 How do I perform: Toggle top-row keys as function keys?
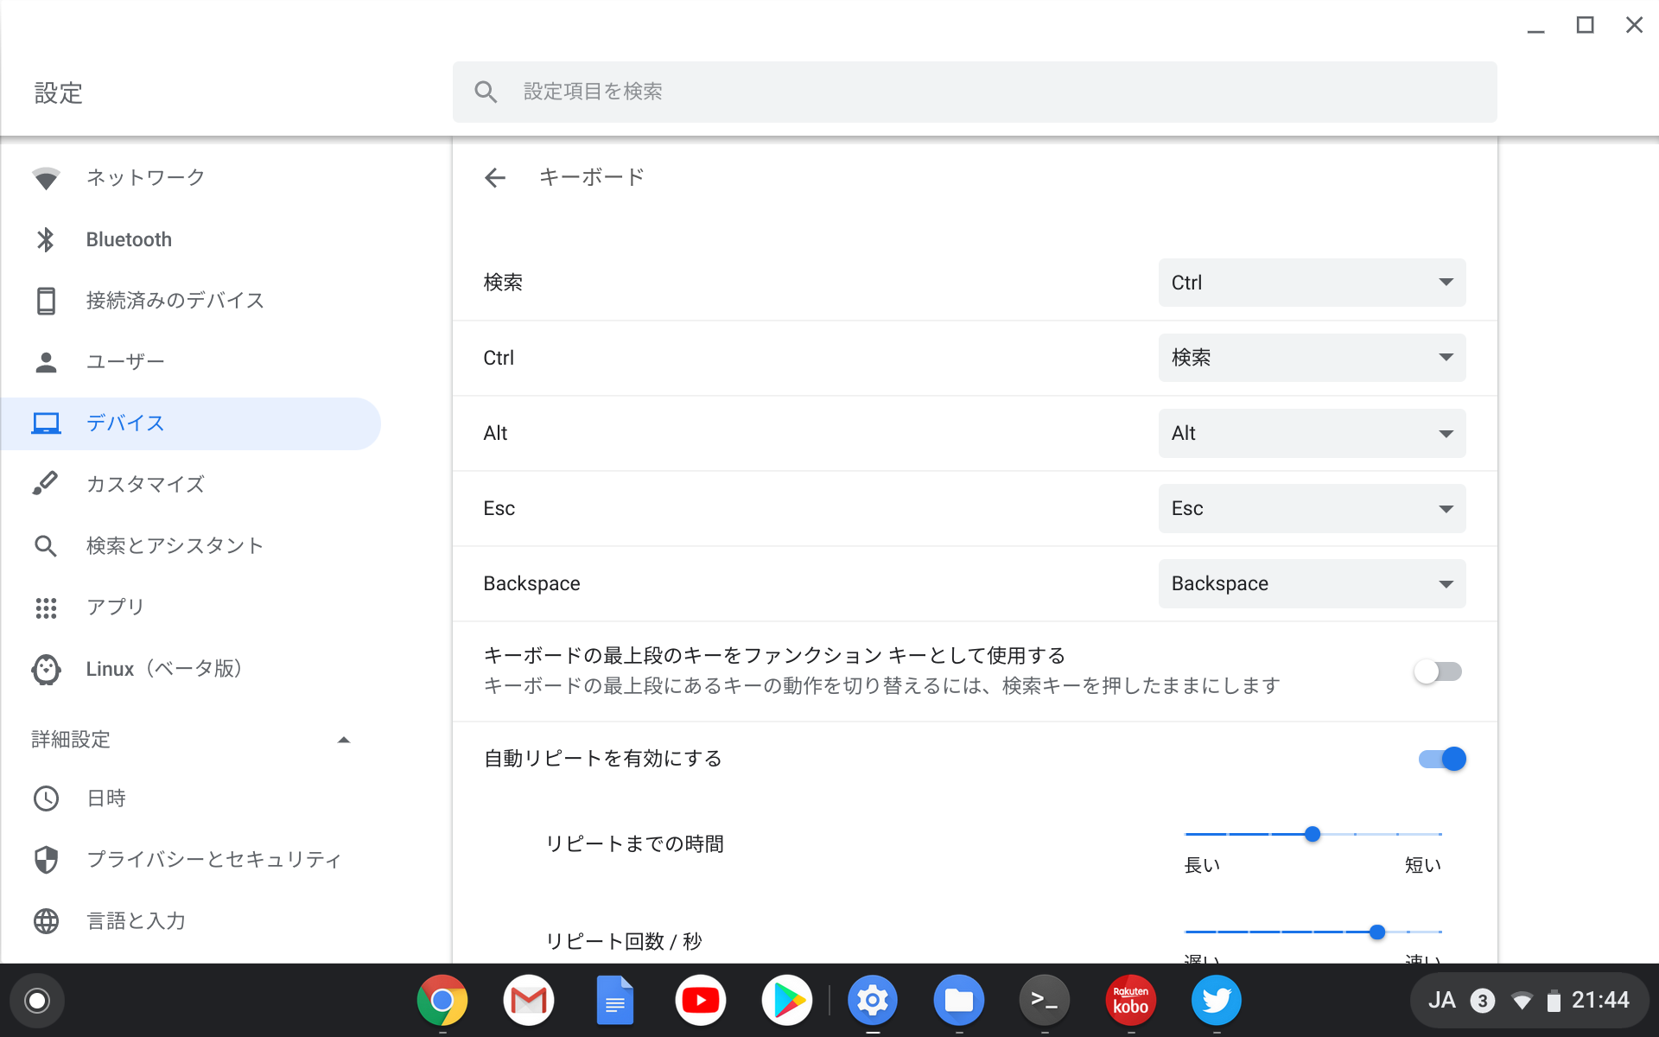click(1439, 671)
